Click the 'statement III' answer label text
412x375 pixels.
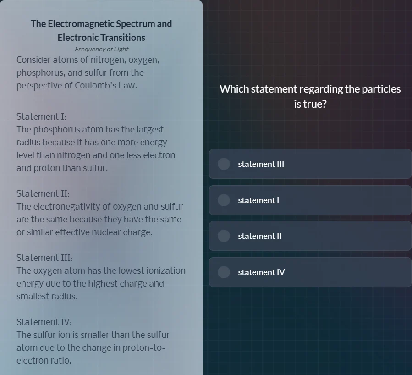click(261, 164)
